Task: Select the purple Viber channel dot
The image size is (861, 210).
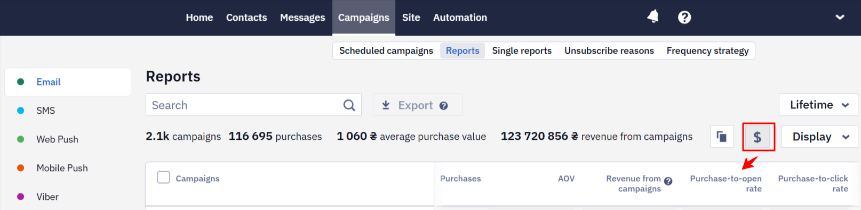Action: click(x=21, y=197)
